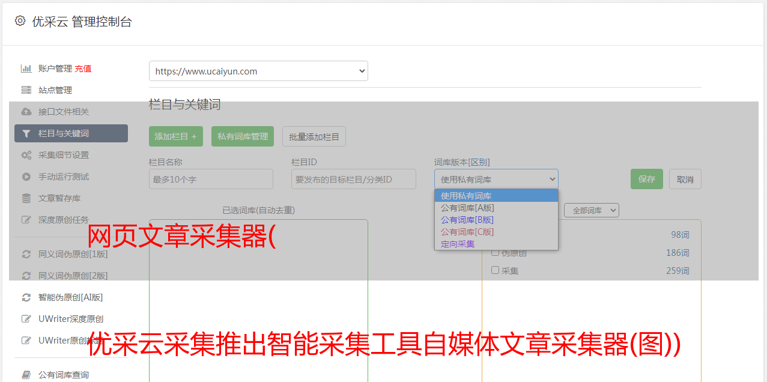Click the green 保存 button

click(647, 179)
